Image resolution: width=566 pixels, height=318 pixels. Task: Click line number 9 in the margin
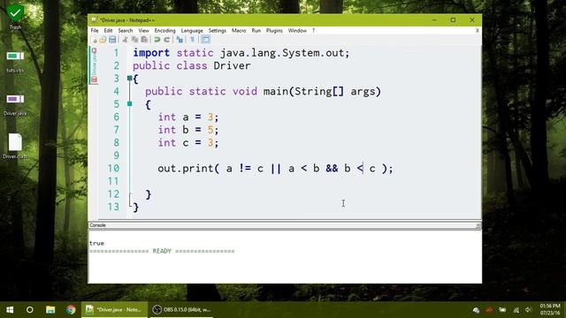click(116, 155)
